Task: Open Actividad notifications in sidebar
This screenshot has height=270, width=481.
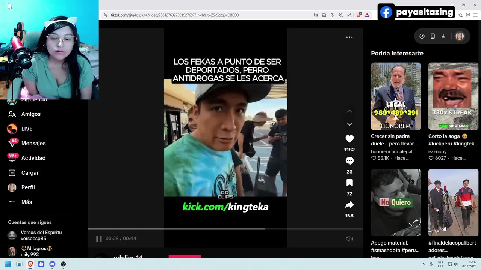Action: tap(33, 158)
